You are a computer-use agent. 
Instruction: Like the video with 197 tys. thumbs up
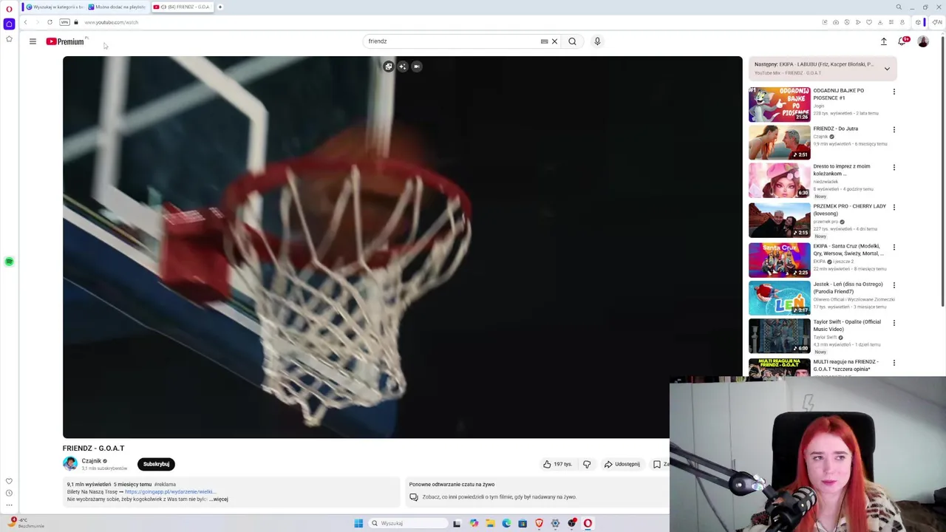tap(558, 464)
